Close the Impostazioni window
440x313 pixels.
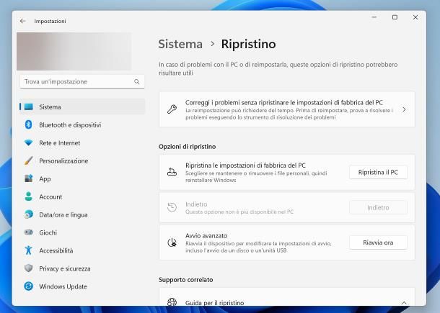pos(415,17)
